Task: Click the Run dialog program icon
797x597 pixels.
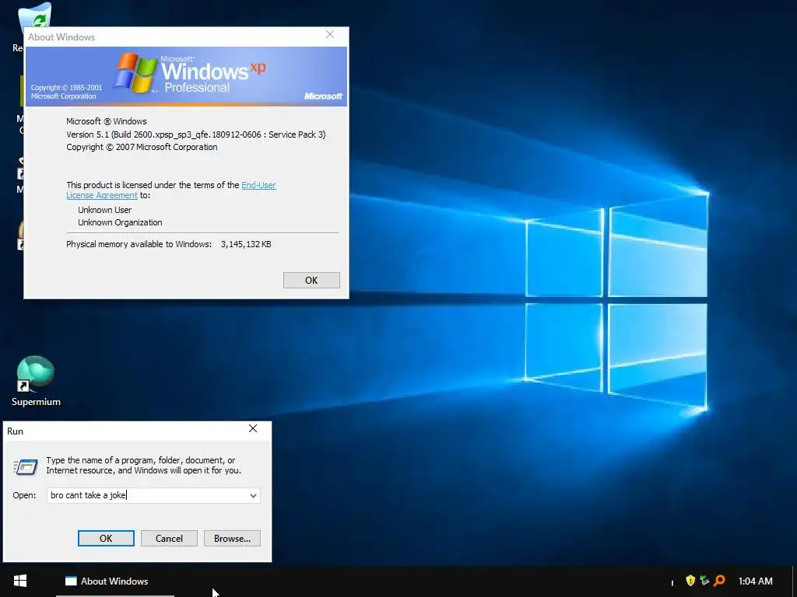Action: pyautogui.click(x=26, y=466)
